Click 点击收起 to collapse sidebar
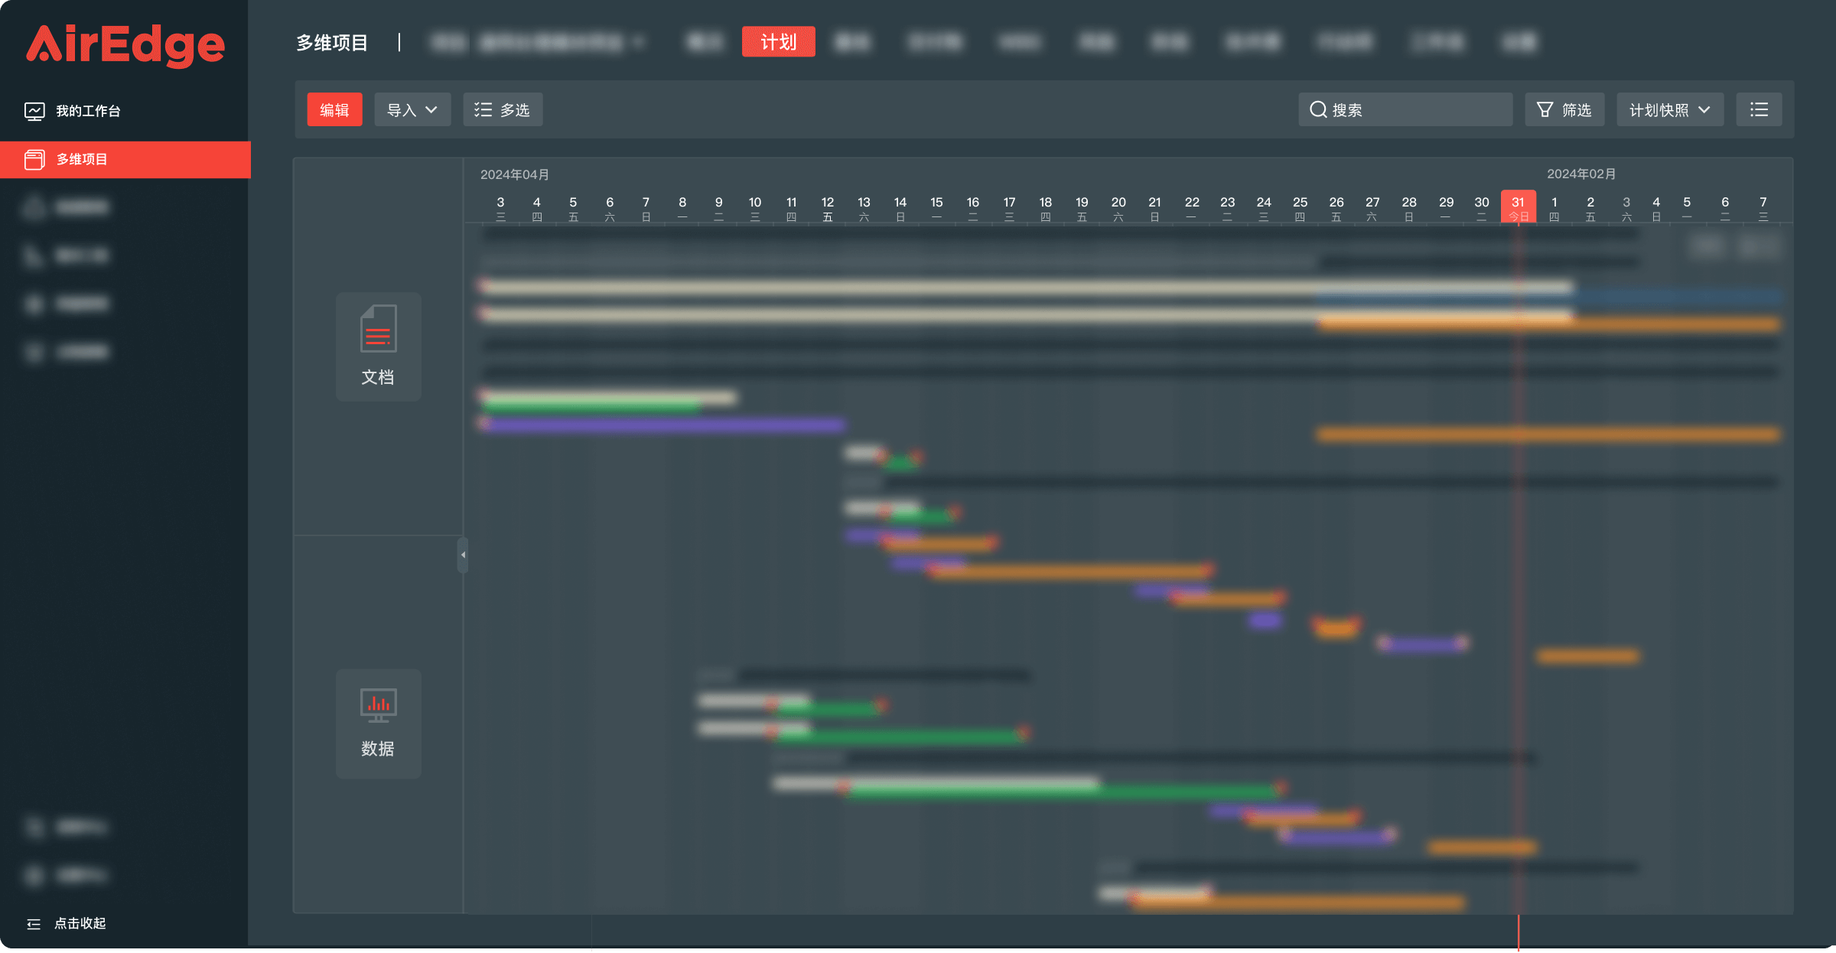 66,924
